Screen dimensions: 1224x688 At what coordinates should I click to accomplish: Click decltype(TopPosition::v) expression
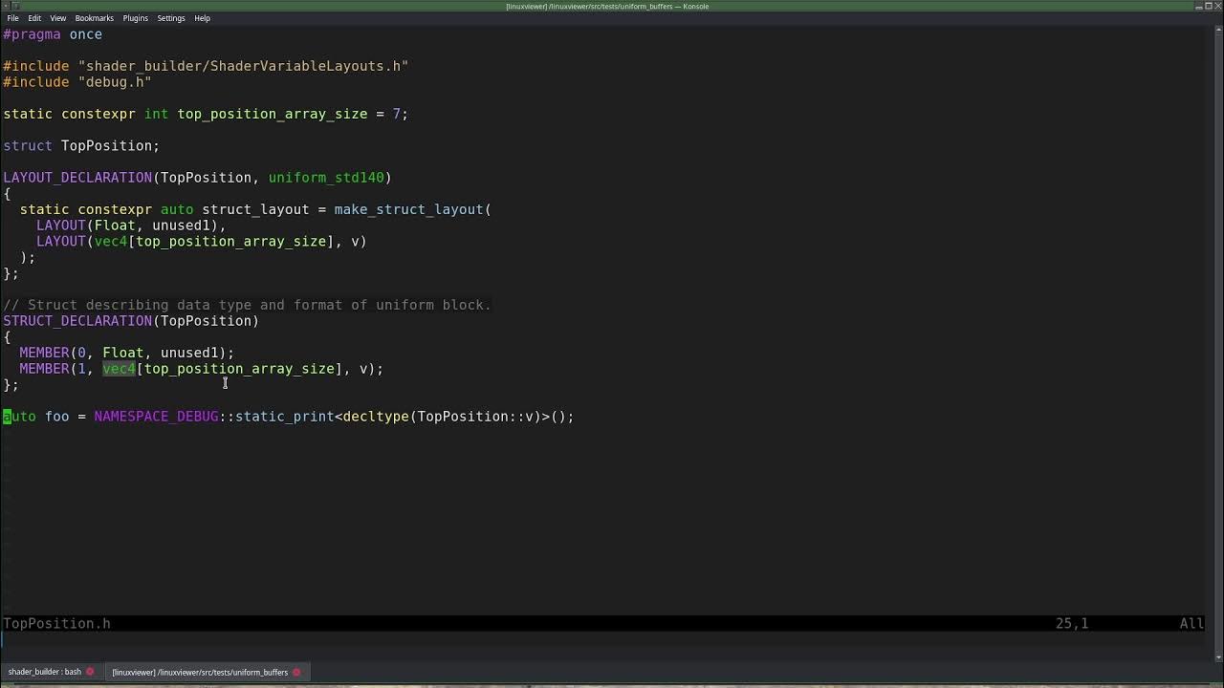(442, 417)
